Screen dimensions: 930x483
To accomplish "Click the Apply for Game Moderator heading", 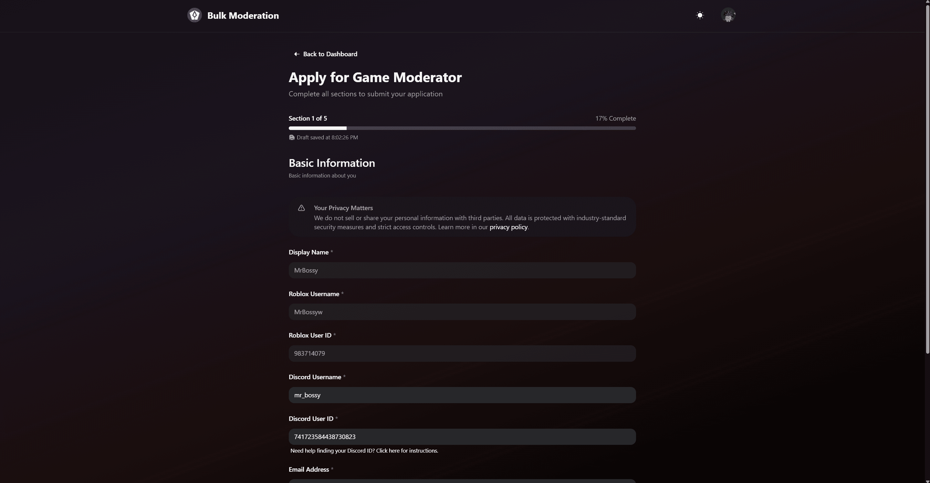I will (x=375, y=77).
